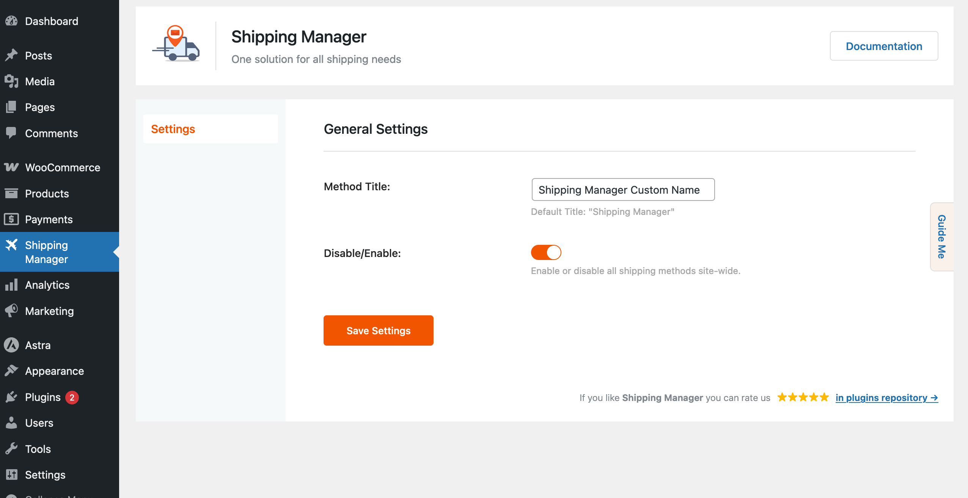The height and width of the screenshot is (498, 968).
Task: Select the orange Settings tab
Action: click(211, 129)
